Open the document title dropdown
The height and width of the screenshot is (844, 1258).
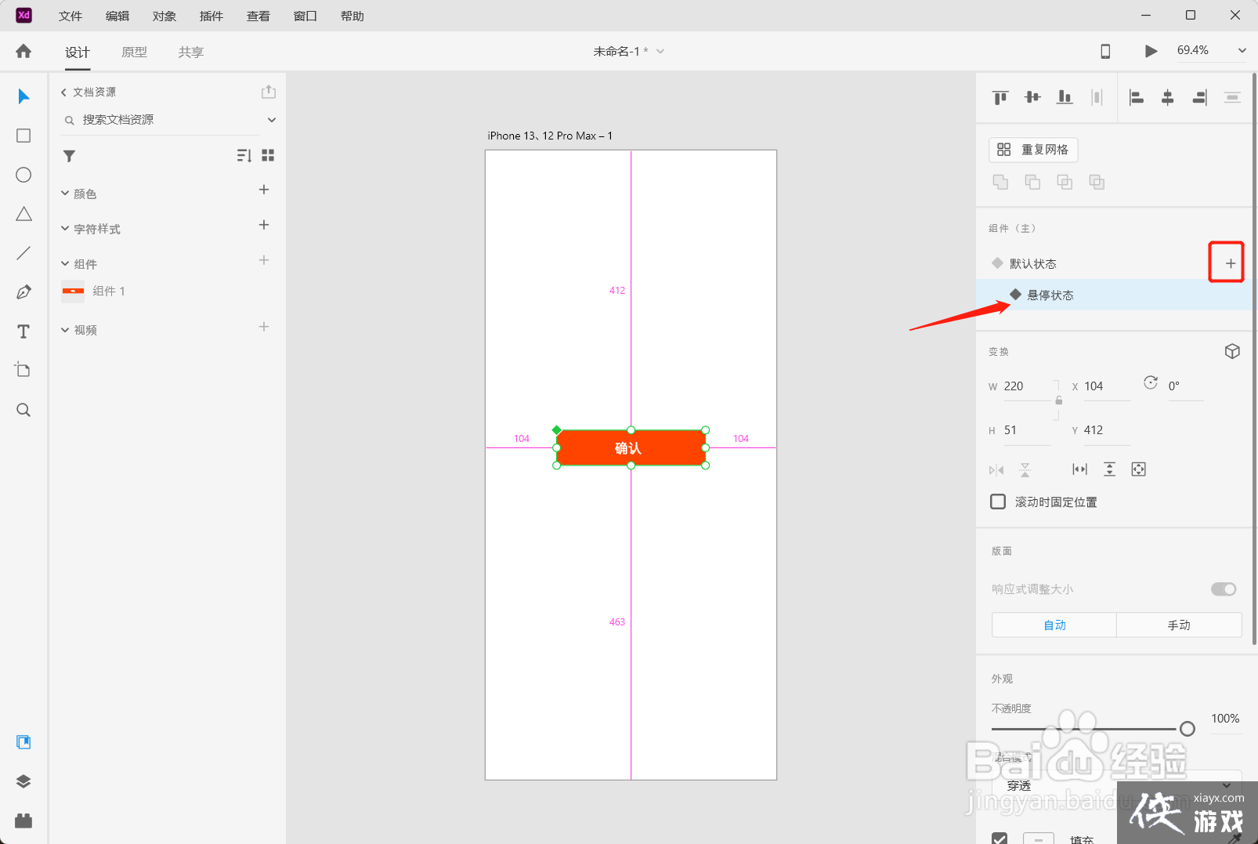(x=660, y=52)
